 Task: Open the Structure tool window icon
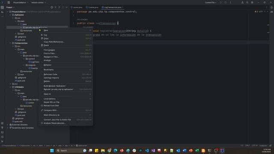(2, 12)
